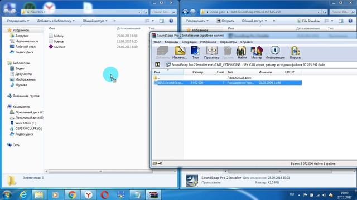Open Команды menu in WinRAR
Image resolution: width=357 pixels, height=200 pixels.
click(171, 42)
